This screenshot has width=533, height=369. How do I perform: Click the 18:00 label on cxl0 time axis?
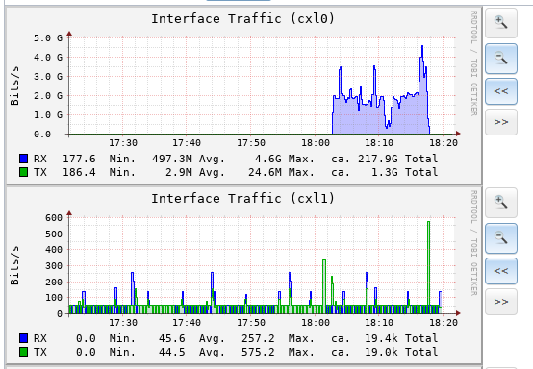point(316,143)
